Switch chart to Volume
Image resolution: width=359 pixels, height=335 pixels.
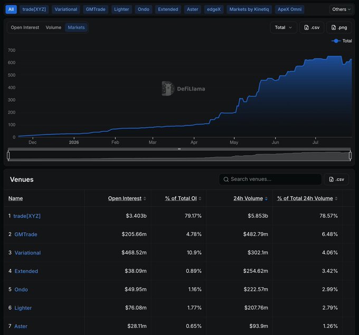tap(53, 27)
